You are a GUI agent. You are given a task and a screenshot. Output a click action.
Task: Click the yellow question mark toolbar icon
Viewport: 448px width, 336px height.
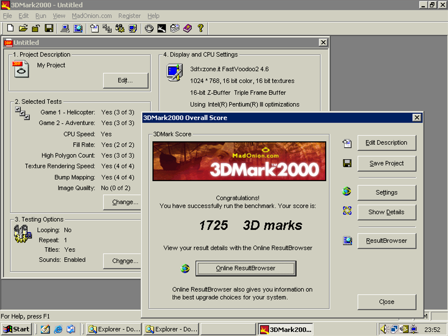200,28
